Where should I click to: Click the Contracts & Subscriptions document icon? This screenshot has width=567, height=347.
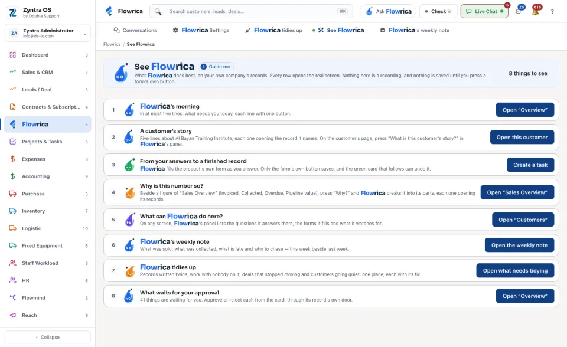(12, 107)
